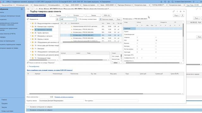Click folder icon of 08 - Фреоны и масла

click(33, 39)
